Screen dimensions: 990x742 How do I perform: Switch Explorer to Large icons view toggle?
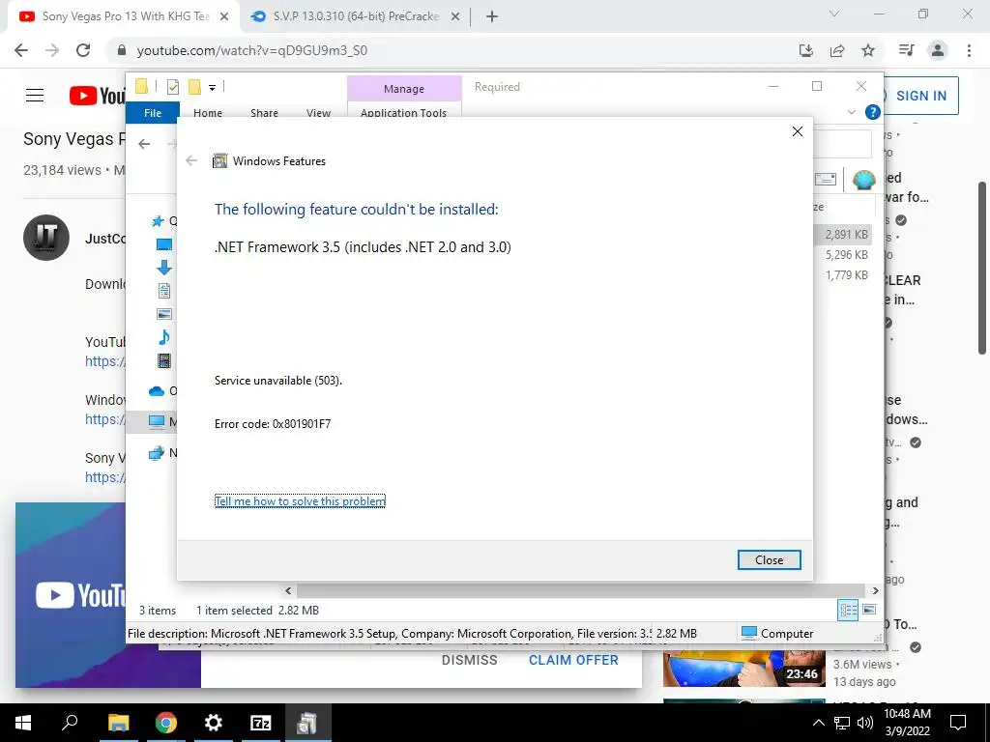(869, 610)
